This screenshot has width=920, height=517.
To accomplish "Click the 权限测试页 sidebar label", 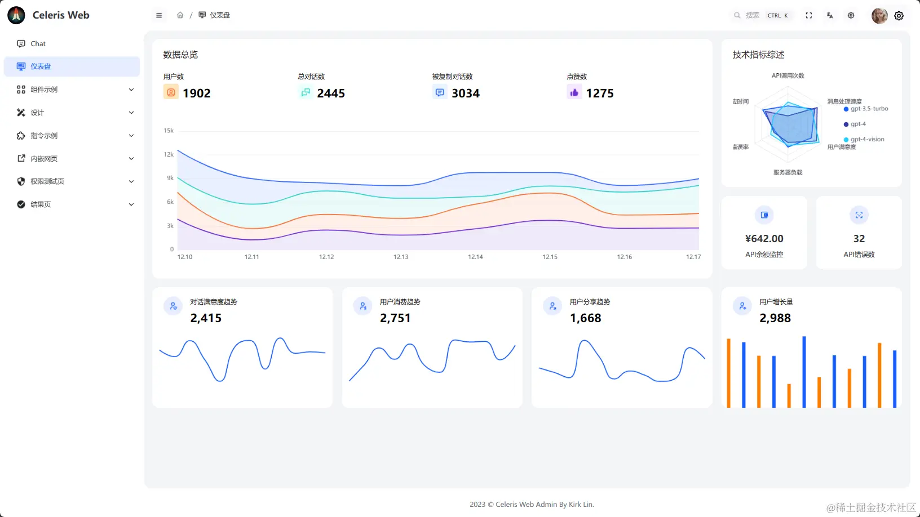I will click(47, 181).
